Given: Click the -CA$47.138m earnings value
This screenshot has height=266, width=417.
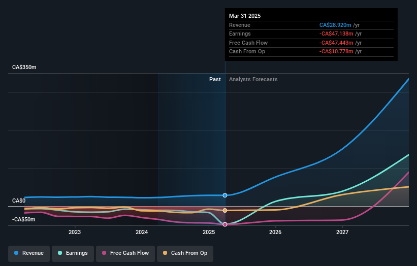Looking at the screenshot, I should click(336, 34).
